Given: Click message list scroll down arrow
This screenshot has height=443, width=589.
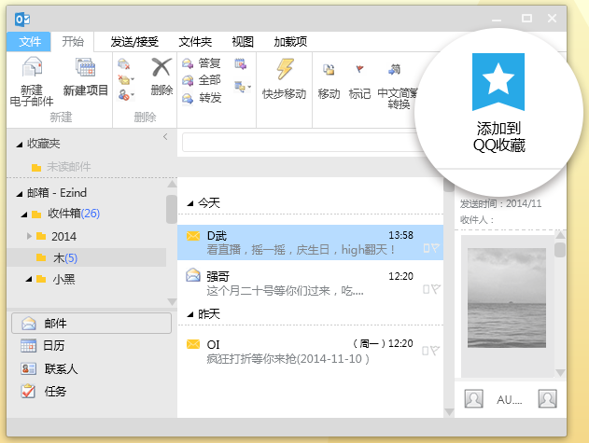Looking at the screenshot, I should [x=449, y=412].
